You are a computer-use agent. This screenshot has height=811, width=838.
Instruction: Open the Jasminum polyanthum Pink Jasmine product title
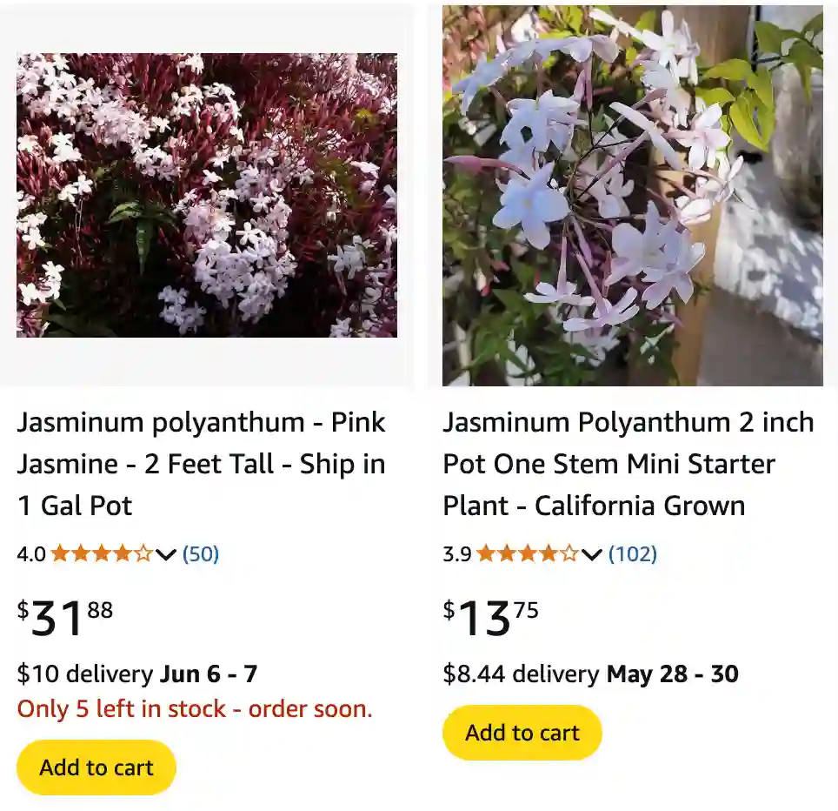(200, 463)
